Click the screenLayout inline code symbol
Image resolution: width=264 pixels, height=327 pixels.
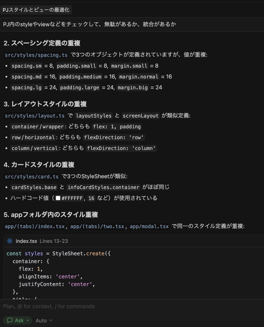(x=140, y=116)
